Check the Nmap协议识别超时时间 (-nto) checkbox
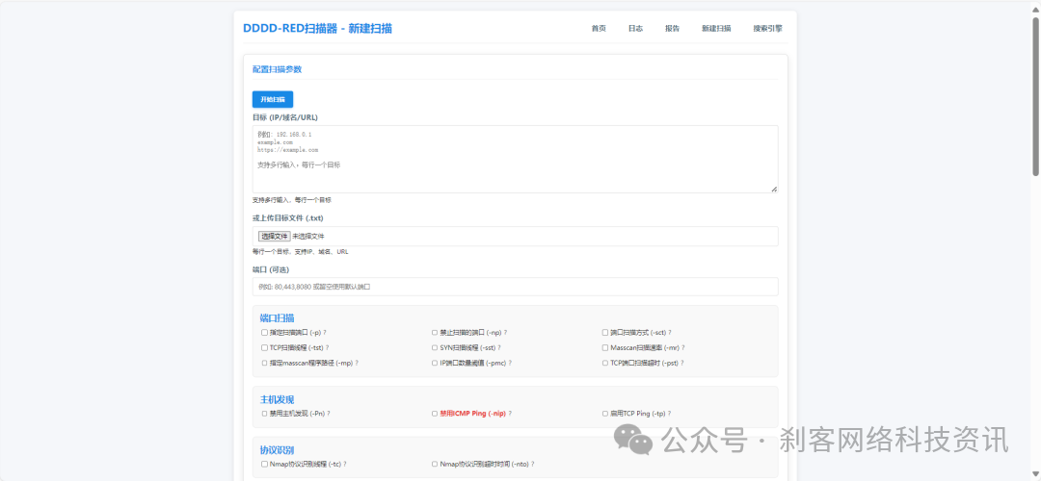Screen dimensions: 1041x481 [435, 465]
